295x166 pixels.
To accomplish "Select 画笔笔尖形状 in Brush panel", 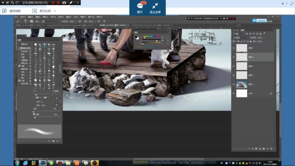I will click(25, 48).
